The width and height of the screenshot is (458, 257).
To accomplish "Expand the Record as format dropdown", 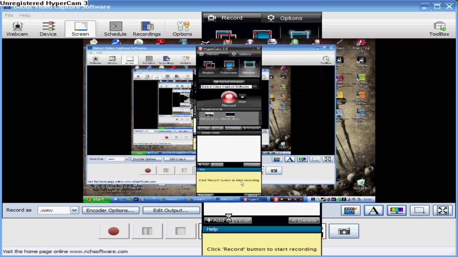I will [x=74, y=210].
